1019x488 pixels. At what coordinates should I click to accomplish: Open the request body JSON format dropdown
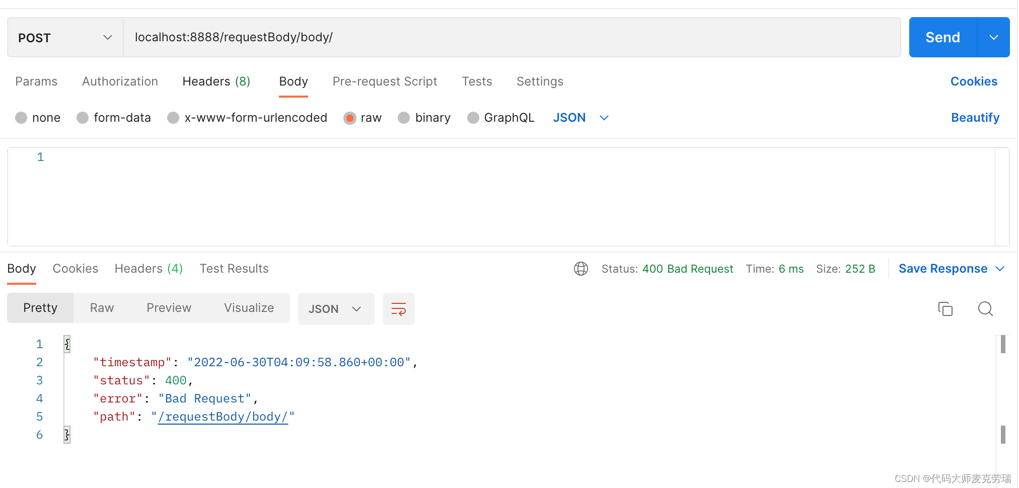pyautogui.click(x=581, y=118)
